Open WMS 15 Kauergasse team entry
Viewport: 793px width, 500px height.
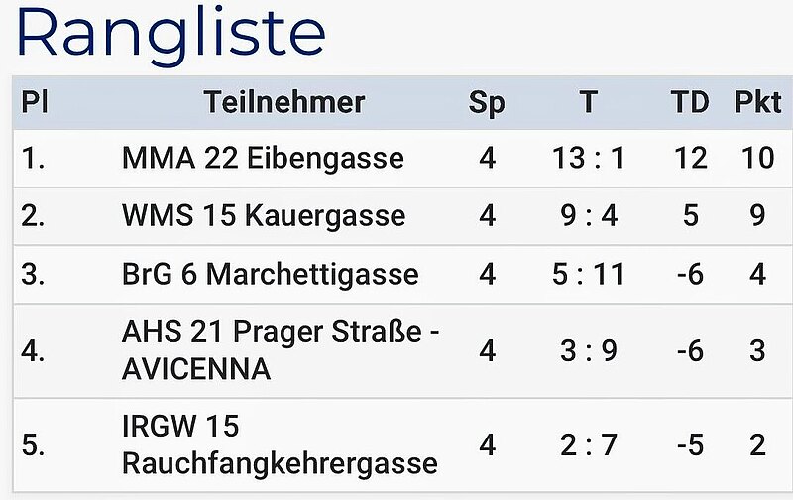264,215
